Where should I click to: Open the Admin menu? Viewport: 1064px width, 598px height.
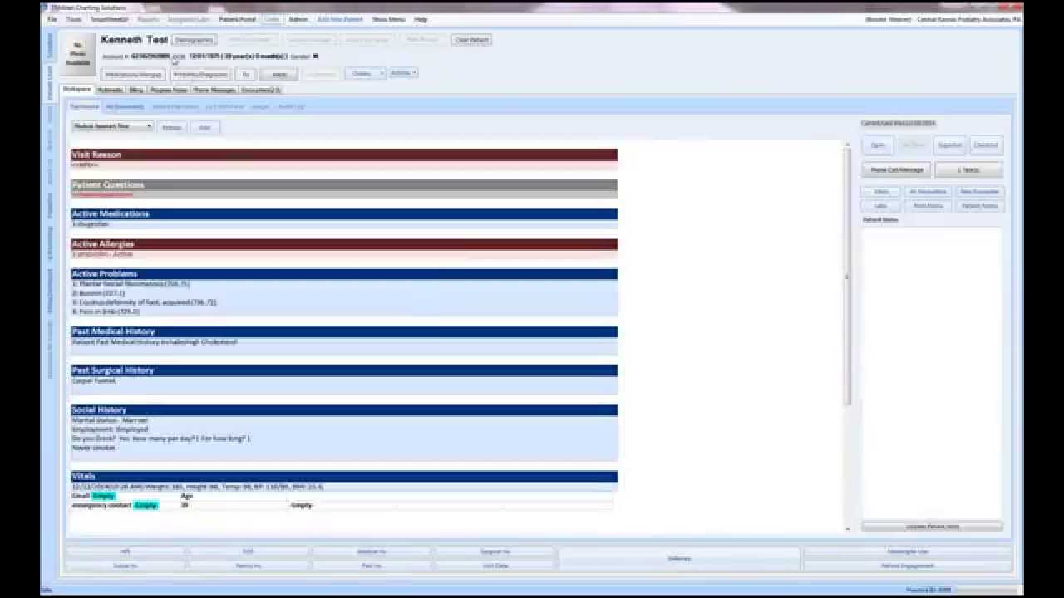[x=298, y=19]
